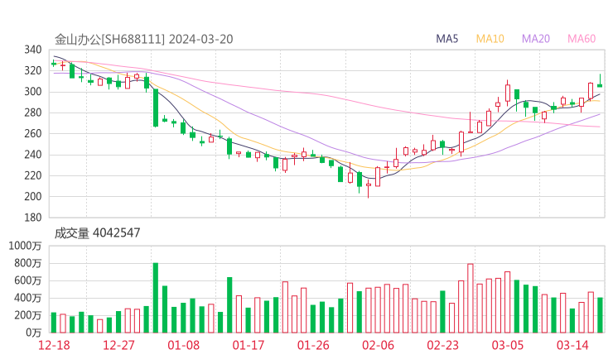Click the last green volume bar on the right
This screenshot has height=364, width=613.
point(600,315)
